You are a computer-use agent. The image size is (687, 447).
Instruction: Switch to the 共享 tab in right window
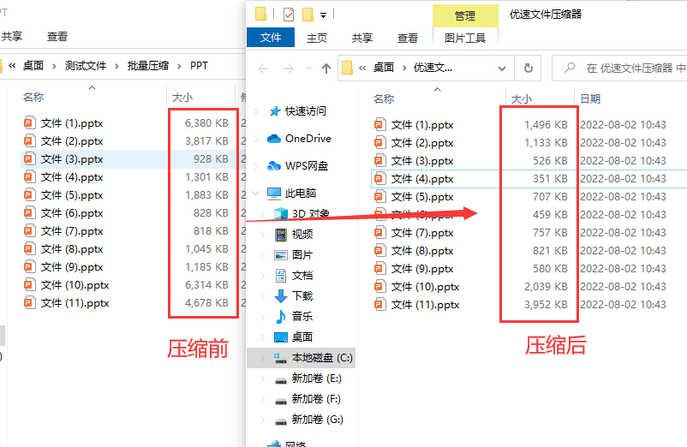pos(361,38)
